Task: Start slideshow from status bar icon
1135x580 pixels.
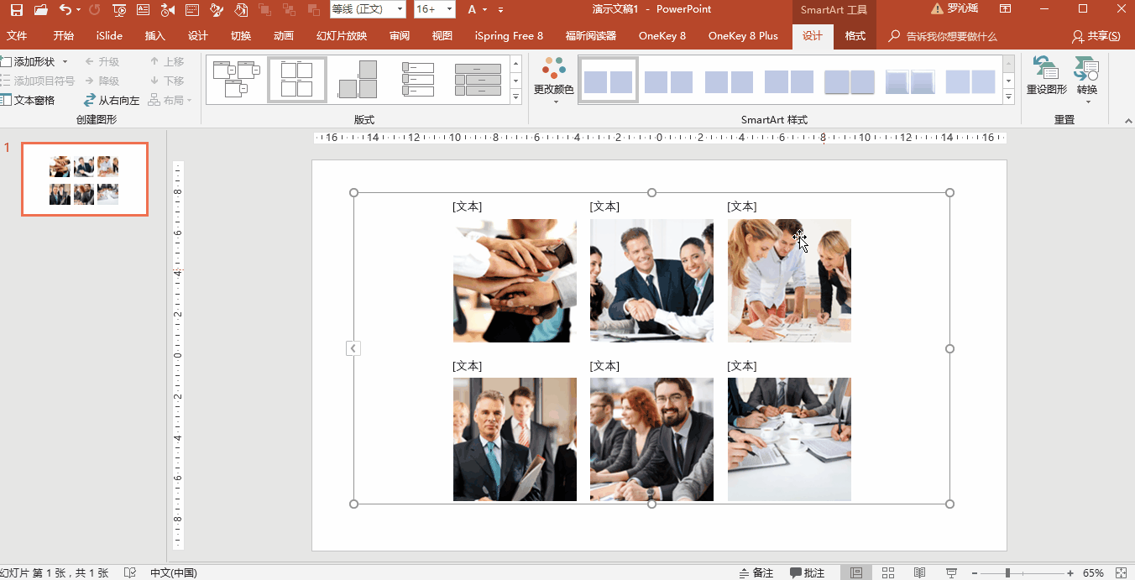Action: [951, 572]
